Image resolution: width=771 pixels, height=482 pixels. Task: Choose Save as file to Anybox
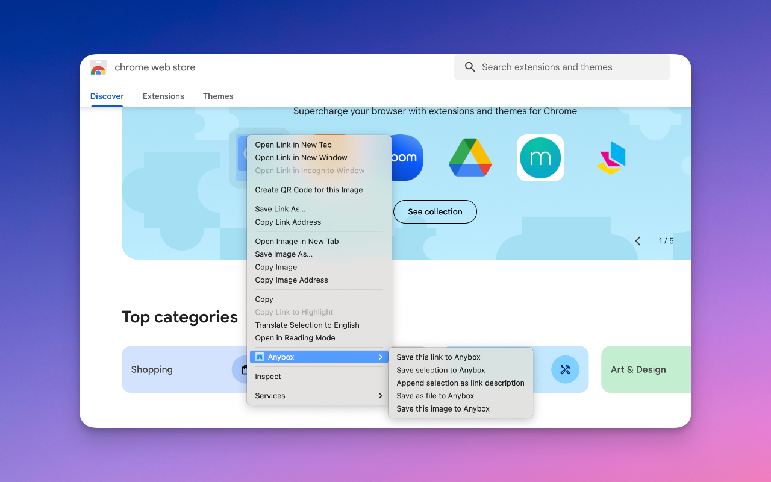tap(461, 396)
